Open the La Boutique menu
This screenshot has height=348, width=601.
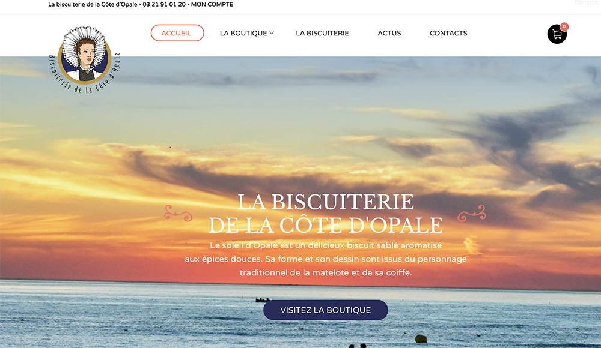pos(243,34)
